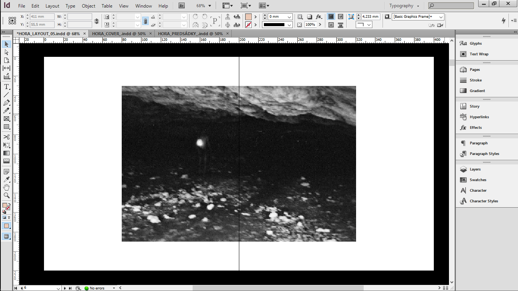Open the Basic Graphics Frame object style dropdown
This screenshot has width=518, height=291.
pyautogui.click(x=441, y=17)
